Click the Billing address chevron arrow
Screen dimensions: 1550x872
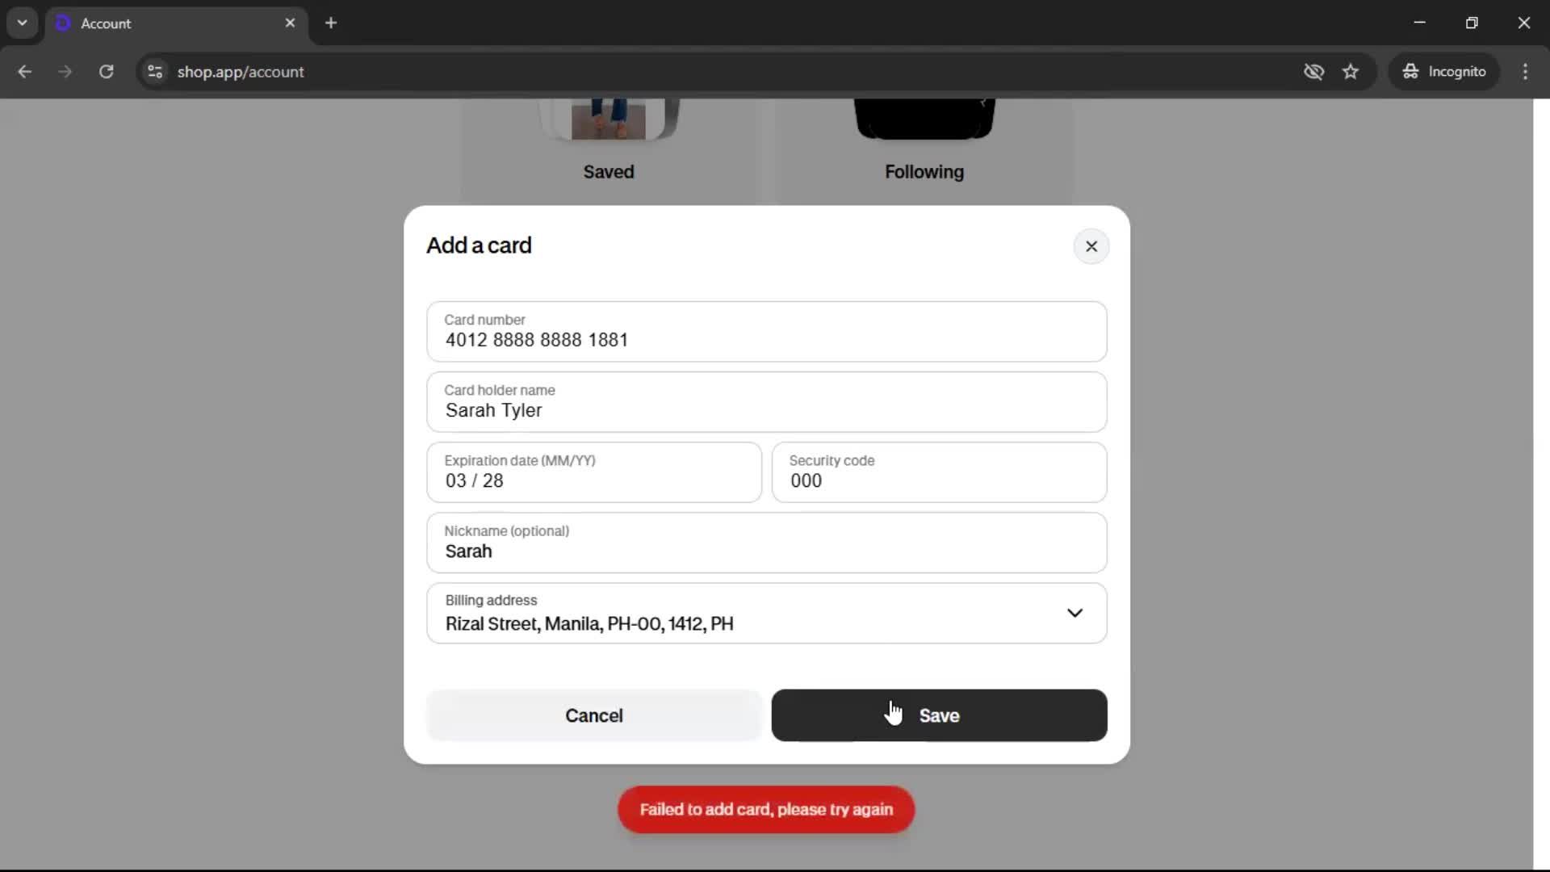coord(1075,613)
